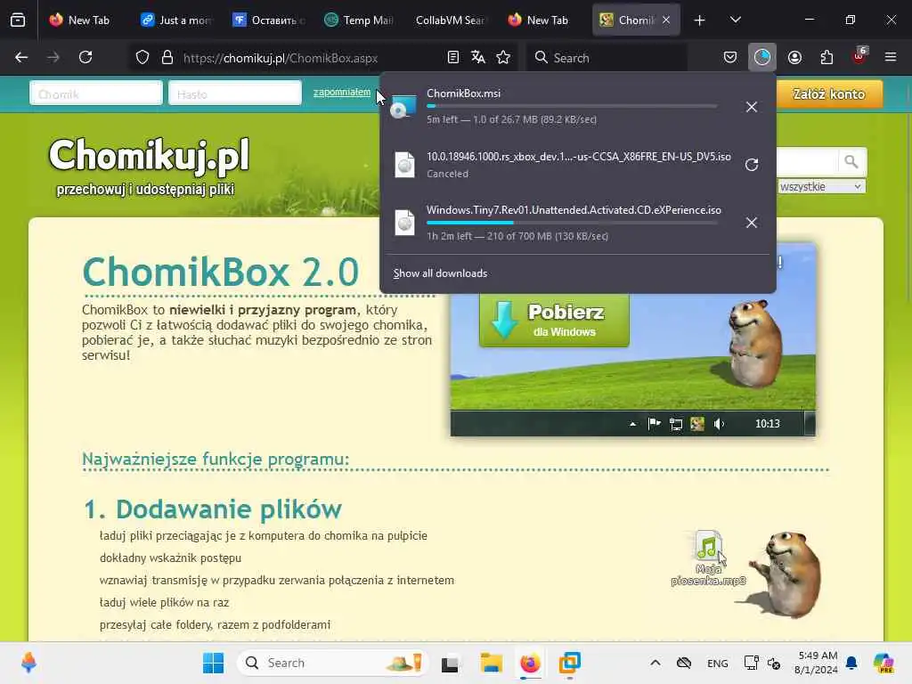
Task: Open Firefox View icon at tab bar
Action: click(x=18, y=20)
